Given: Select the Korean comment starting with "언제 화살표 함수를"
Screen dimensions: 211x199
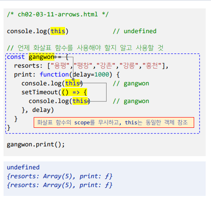Looking at the screenshot, I should (x=85, y=48).
